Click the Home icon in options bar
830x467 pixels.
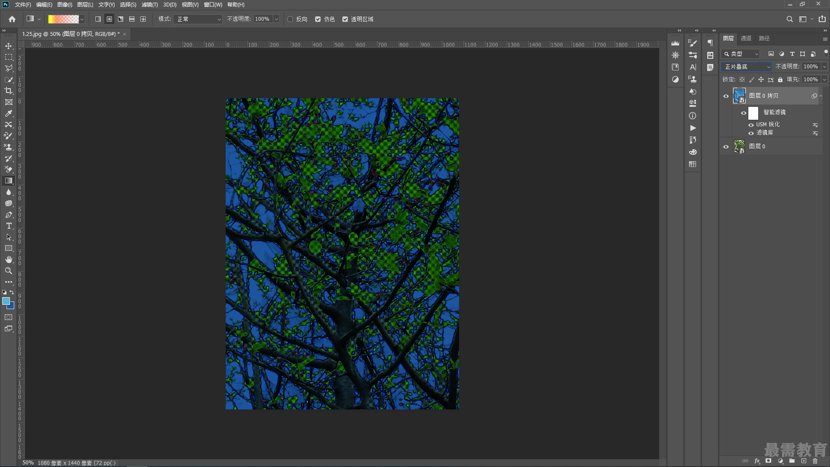(x=12, y=19)
